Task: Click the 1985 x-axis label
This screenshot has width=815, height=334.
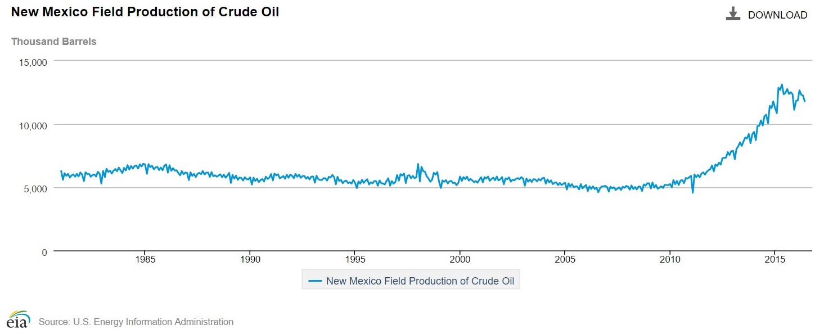Action: click(x=145, y=260)
